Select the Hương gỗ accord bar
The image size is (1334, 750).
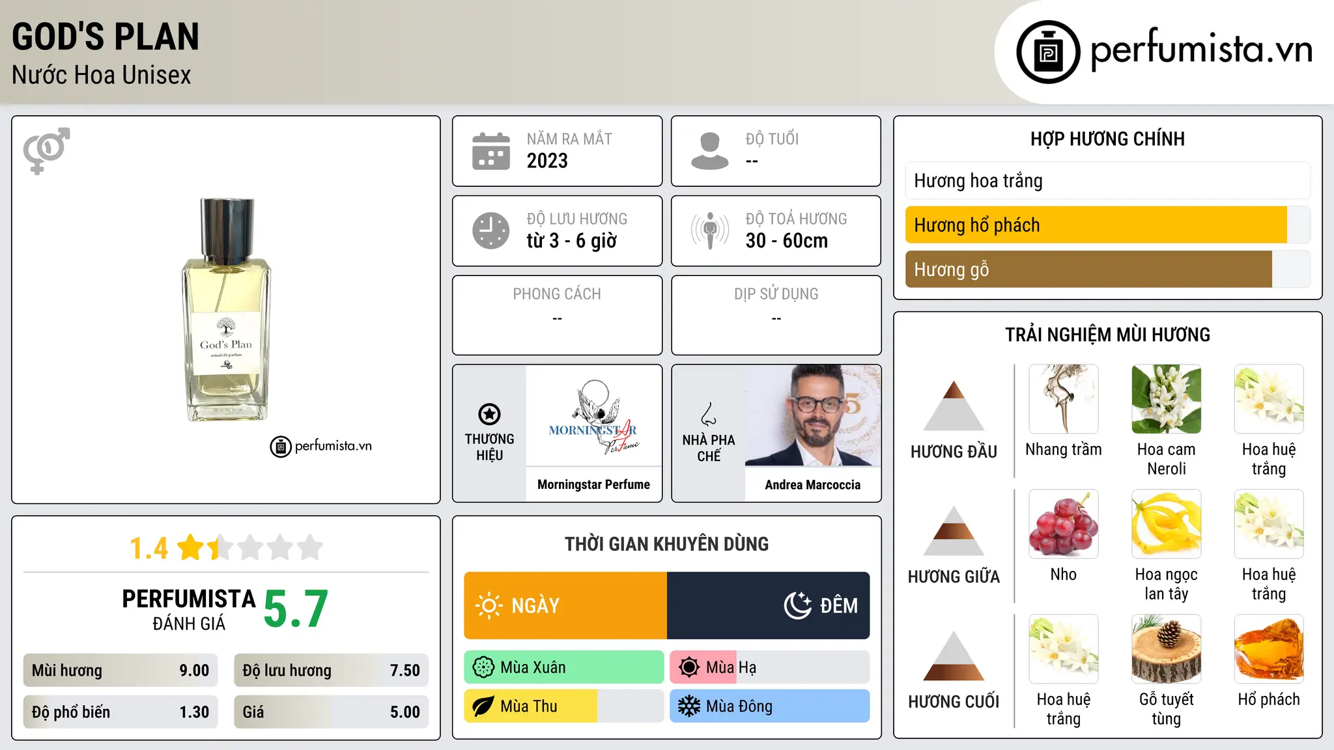[x=1107, y=269]
